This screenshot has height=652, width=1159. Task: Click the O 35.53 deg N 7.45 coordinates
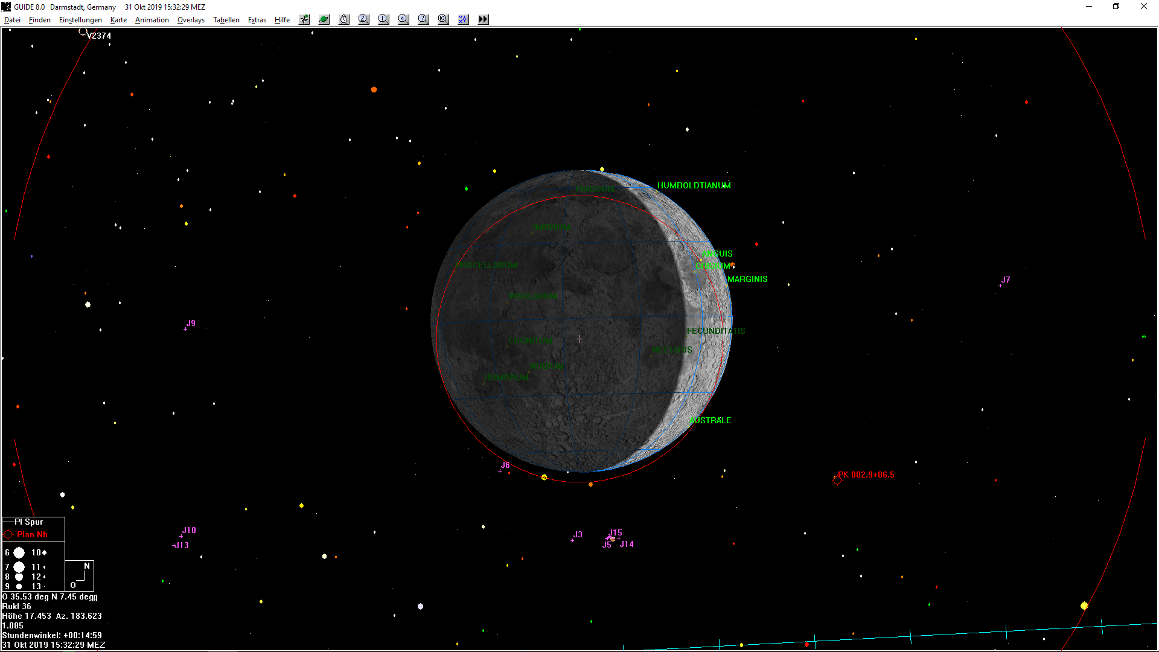[x=49, y=596]
